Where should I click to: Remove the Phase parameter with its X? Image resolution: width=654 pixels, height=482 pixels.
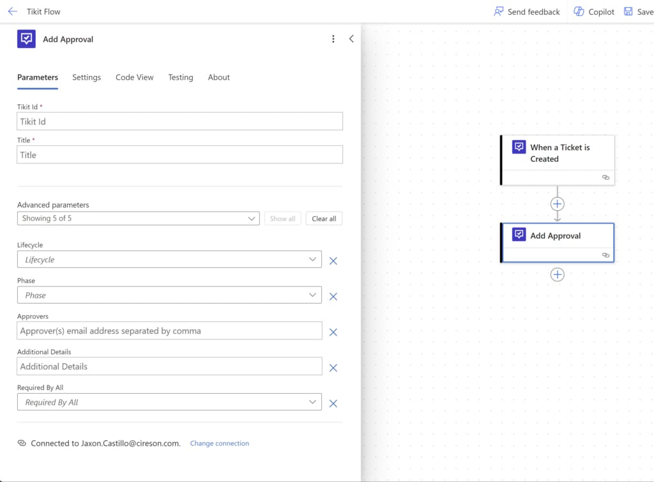click(x=333, y=297)
